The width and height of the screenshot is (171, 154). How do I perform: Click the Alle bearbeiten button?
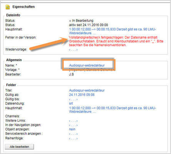pyautogui.click(x=19, y=147)
